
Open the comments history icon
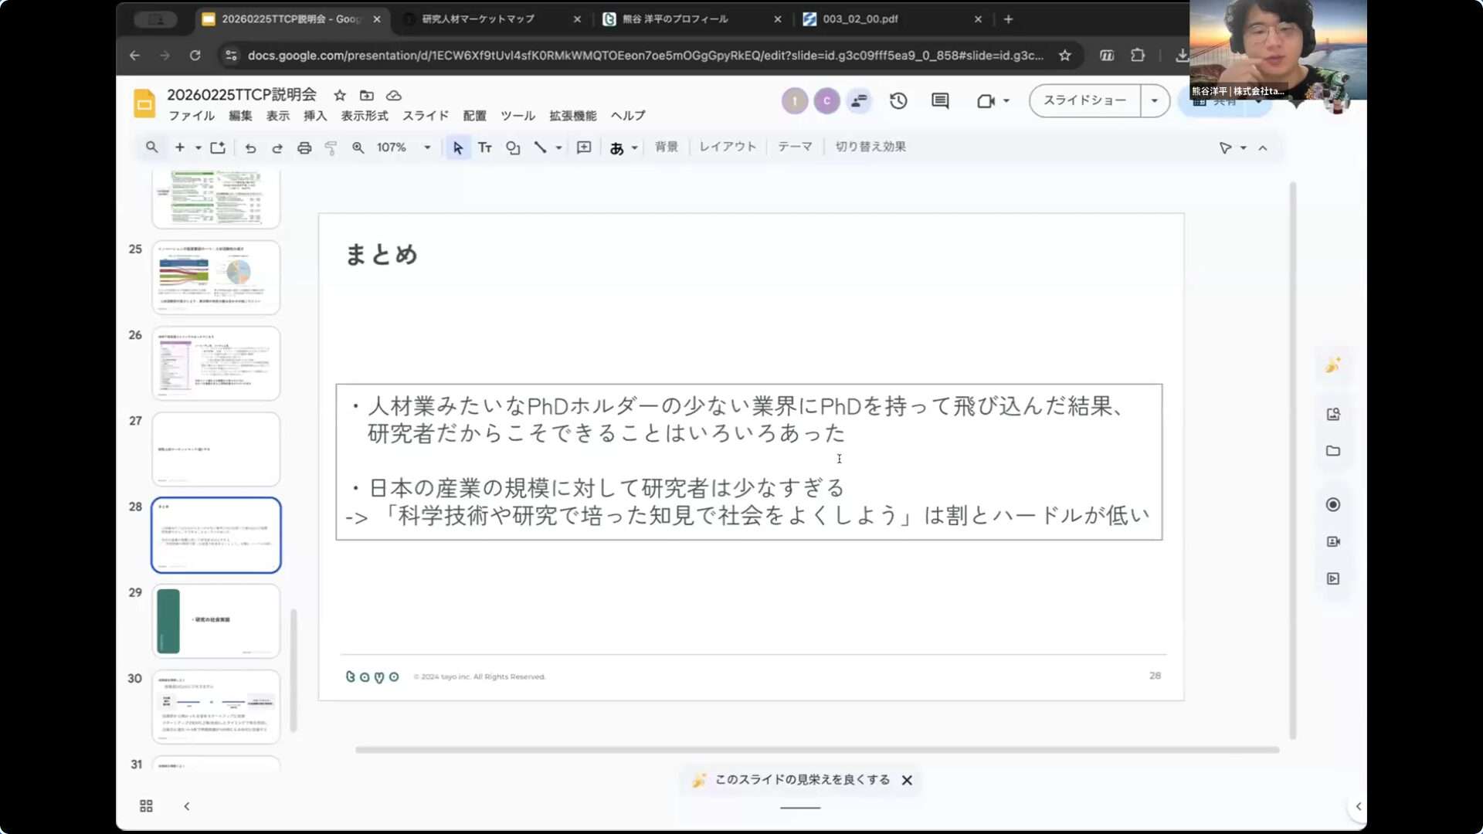940,100
